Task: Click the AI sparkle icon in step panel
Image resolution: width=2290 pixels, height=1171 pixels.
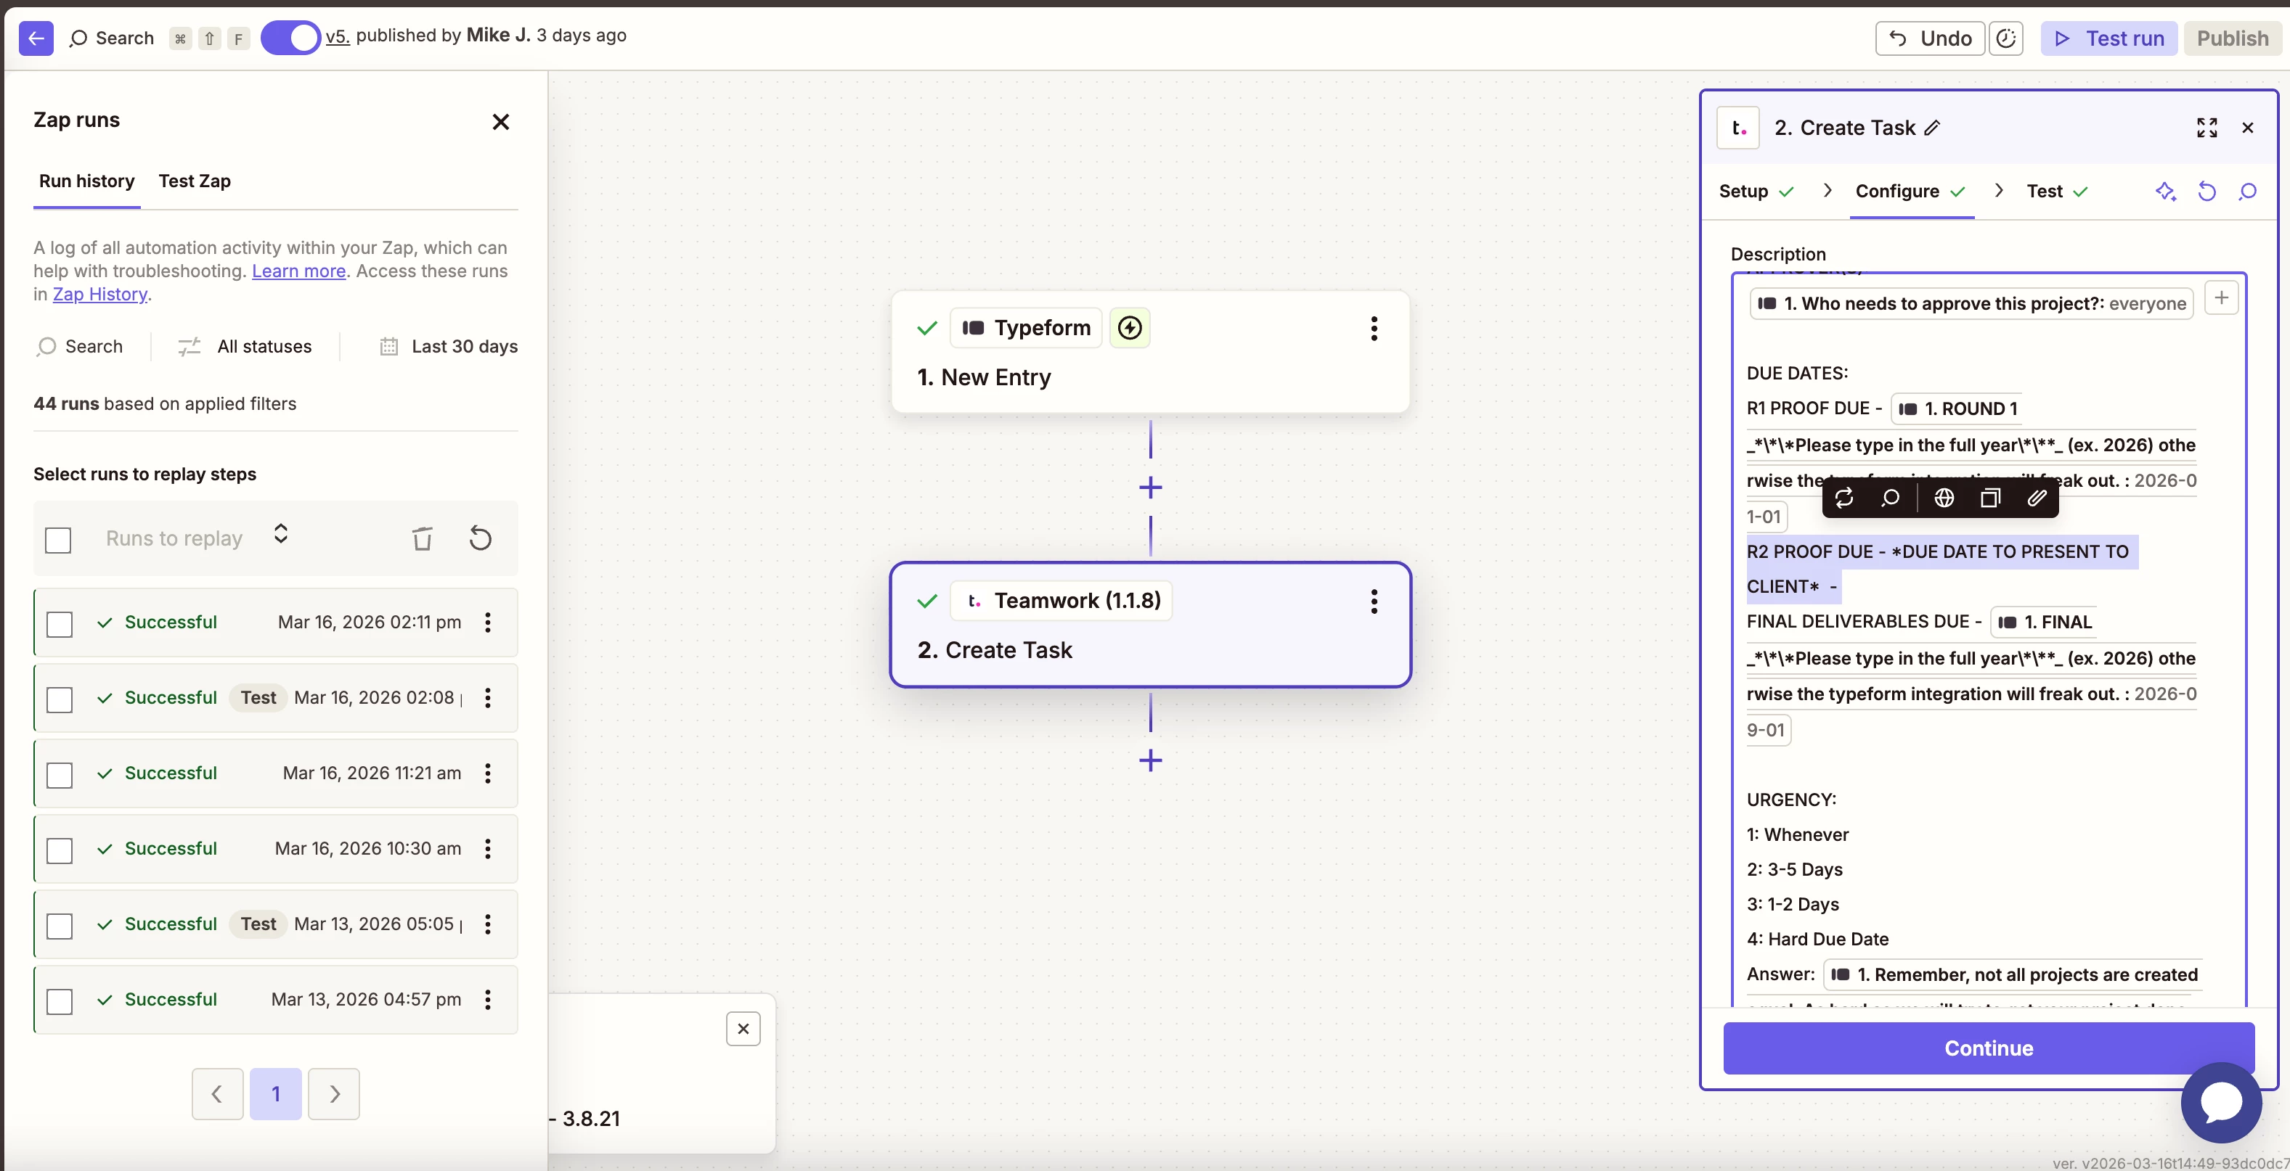Action: click(2164, 191)
